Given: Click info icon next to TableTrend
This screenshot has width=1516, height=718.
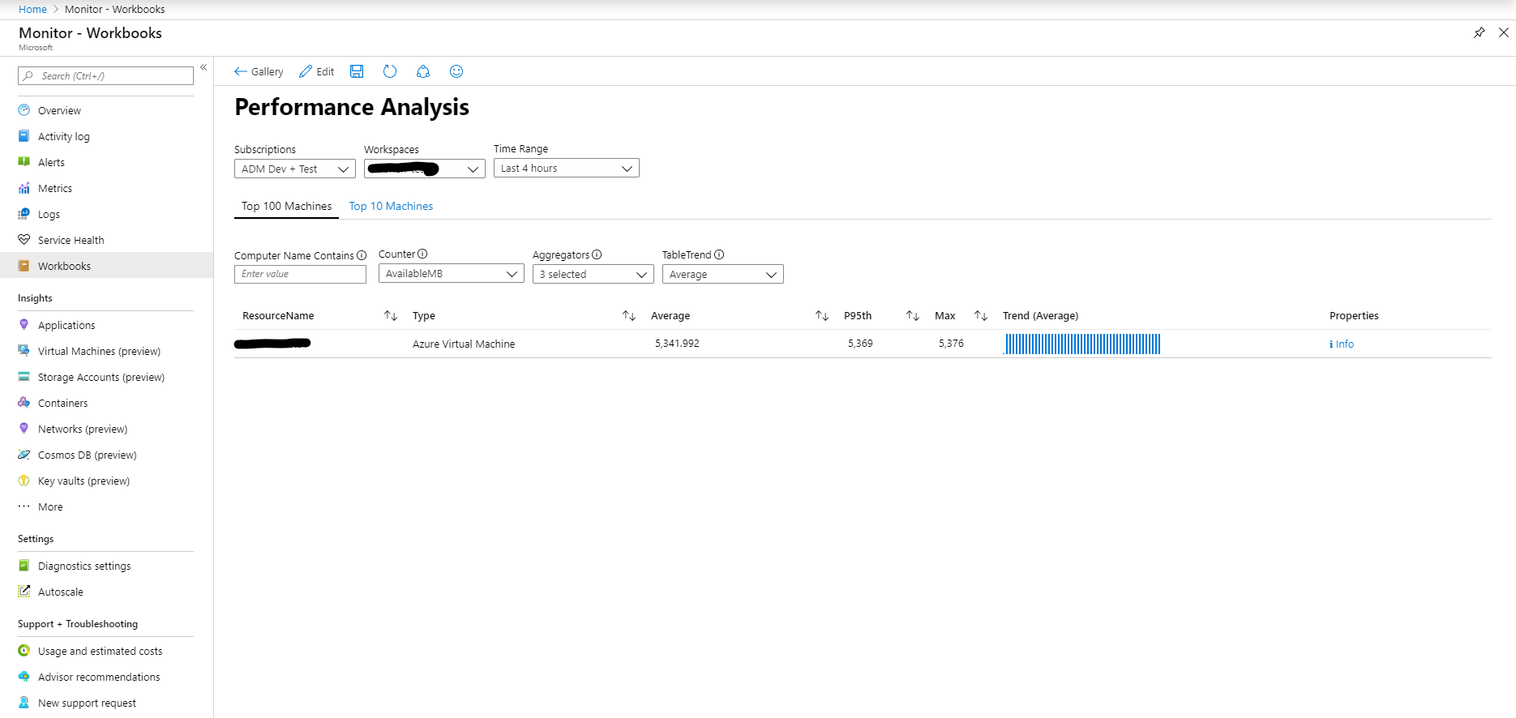Looking at the screenshot, I should coord(719,254).
